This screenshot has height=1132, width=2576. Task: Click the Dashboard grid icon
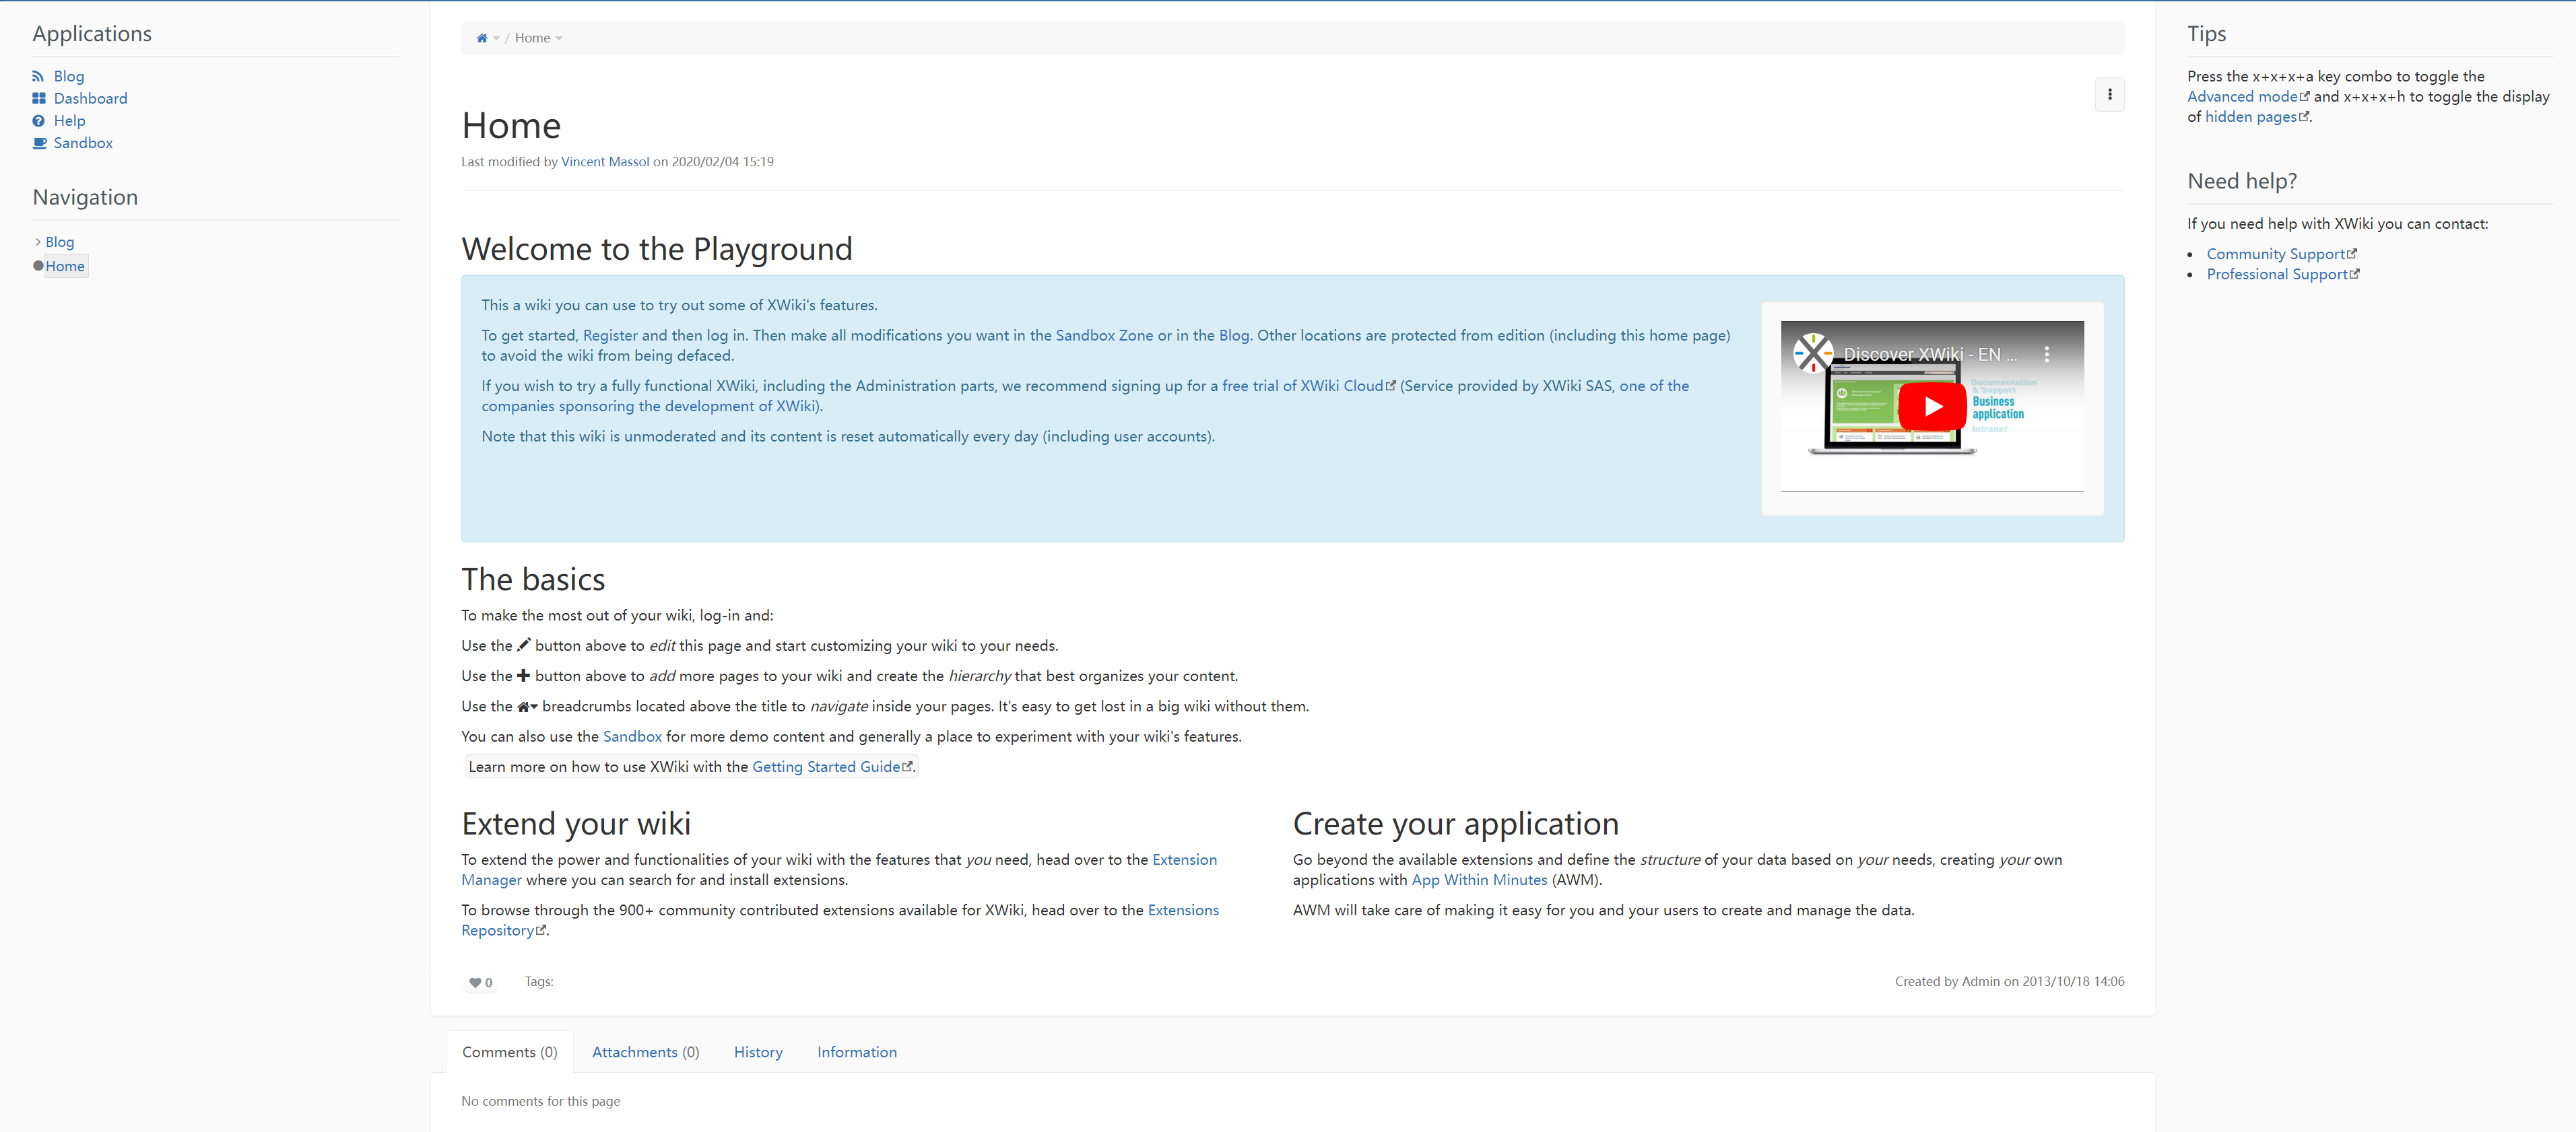[39, 98]
